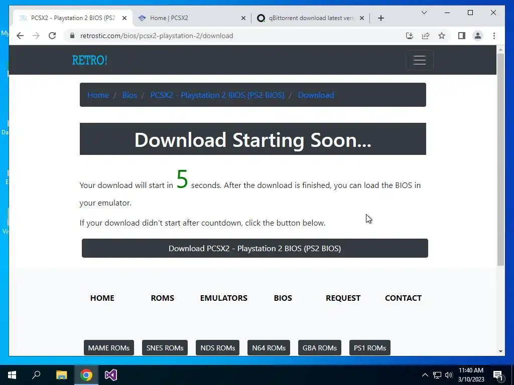Open ROMS in the footer navigation
The width and height of the screenshot is (514, 385).
pos(162,298)
